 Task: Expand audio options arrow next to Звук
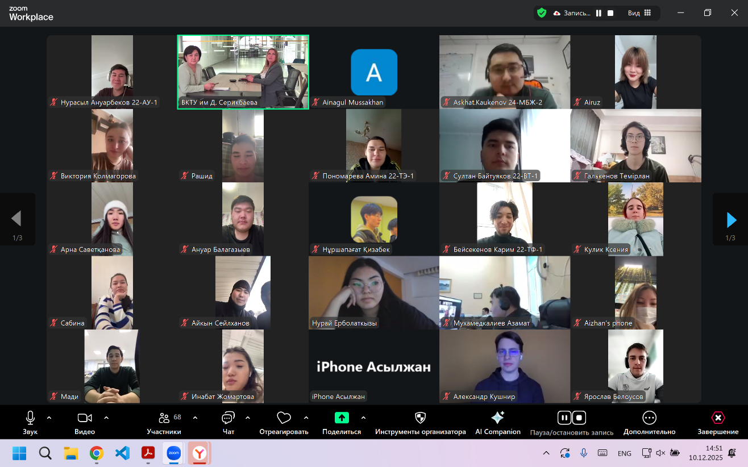(49, 418)
